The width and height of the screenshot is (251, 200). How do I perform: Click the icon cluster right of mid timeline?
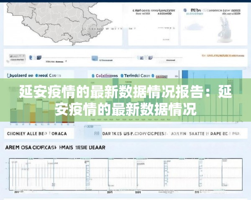[145, 57]
